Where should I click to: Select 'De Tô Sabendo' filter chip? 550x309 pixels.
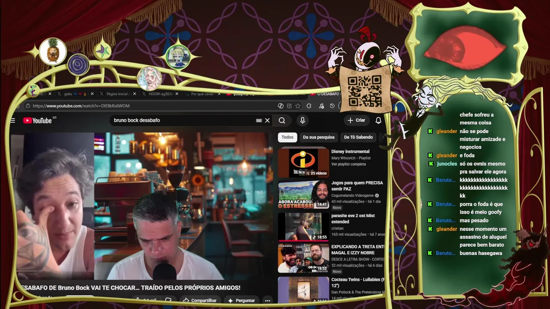click(x=358, y=137)
